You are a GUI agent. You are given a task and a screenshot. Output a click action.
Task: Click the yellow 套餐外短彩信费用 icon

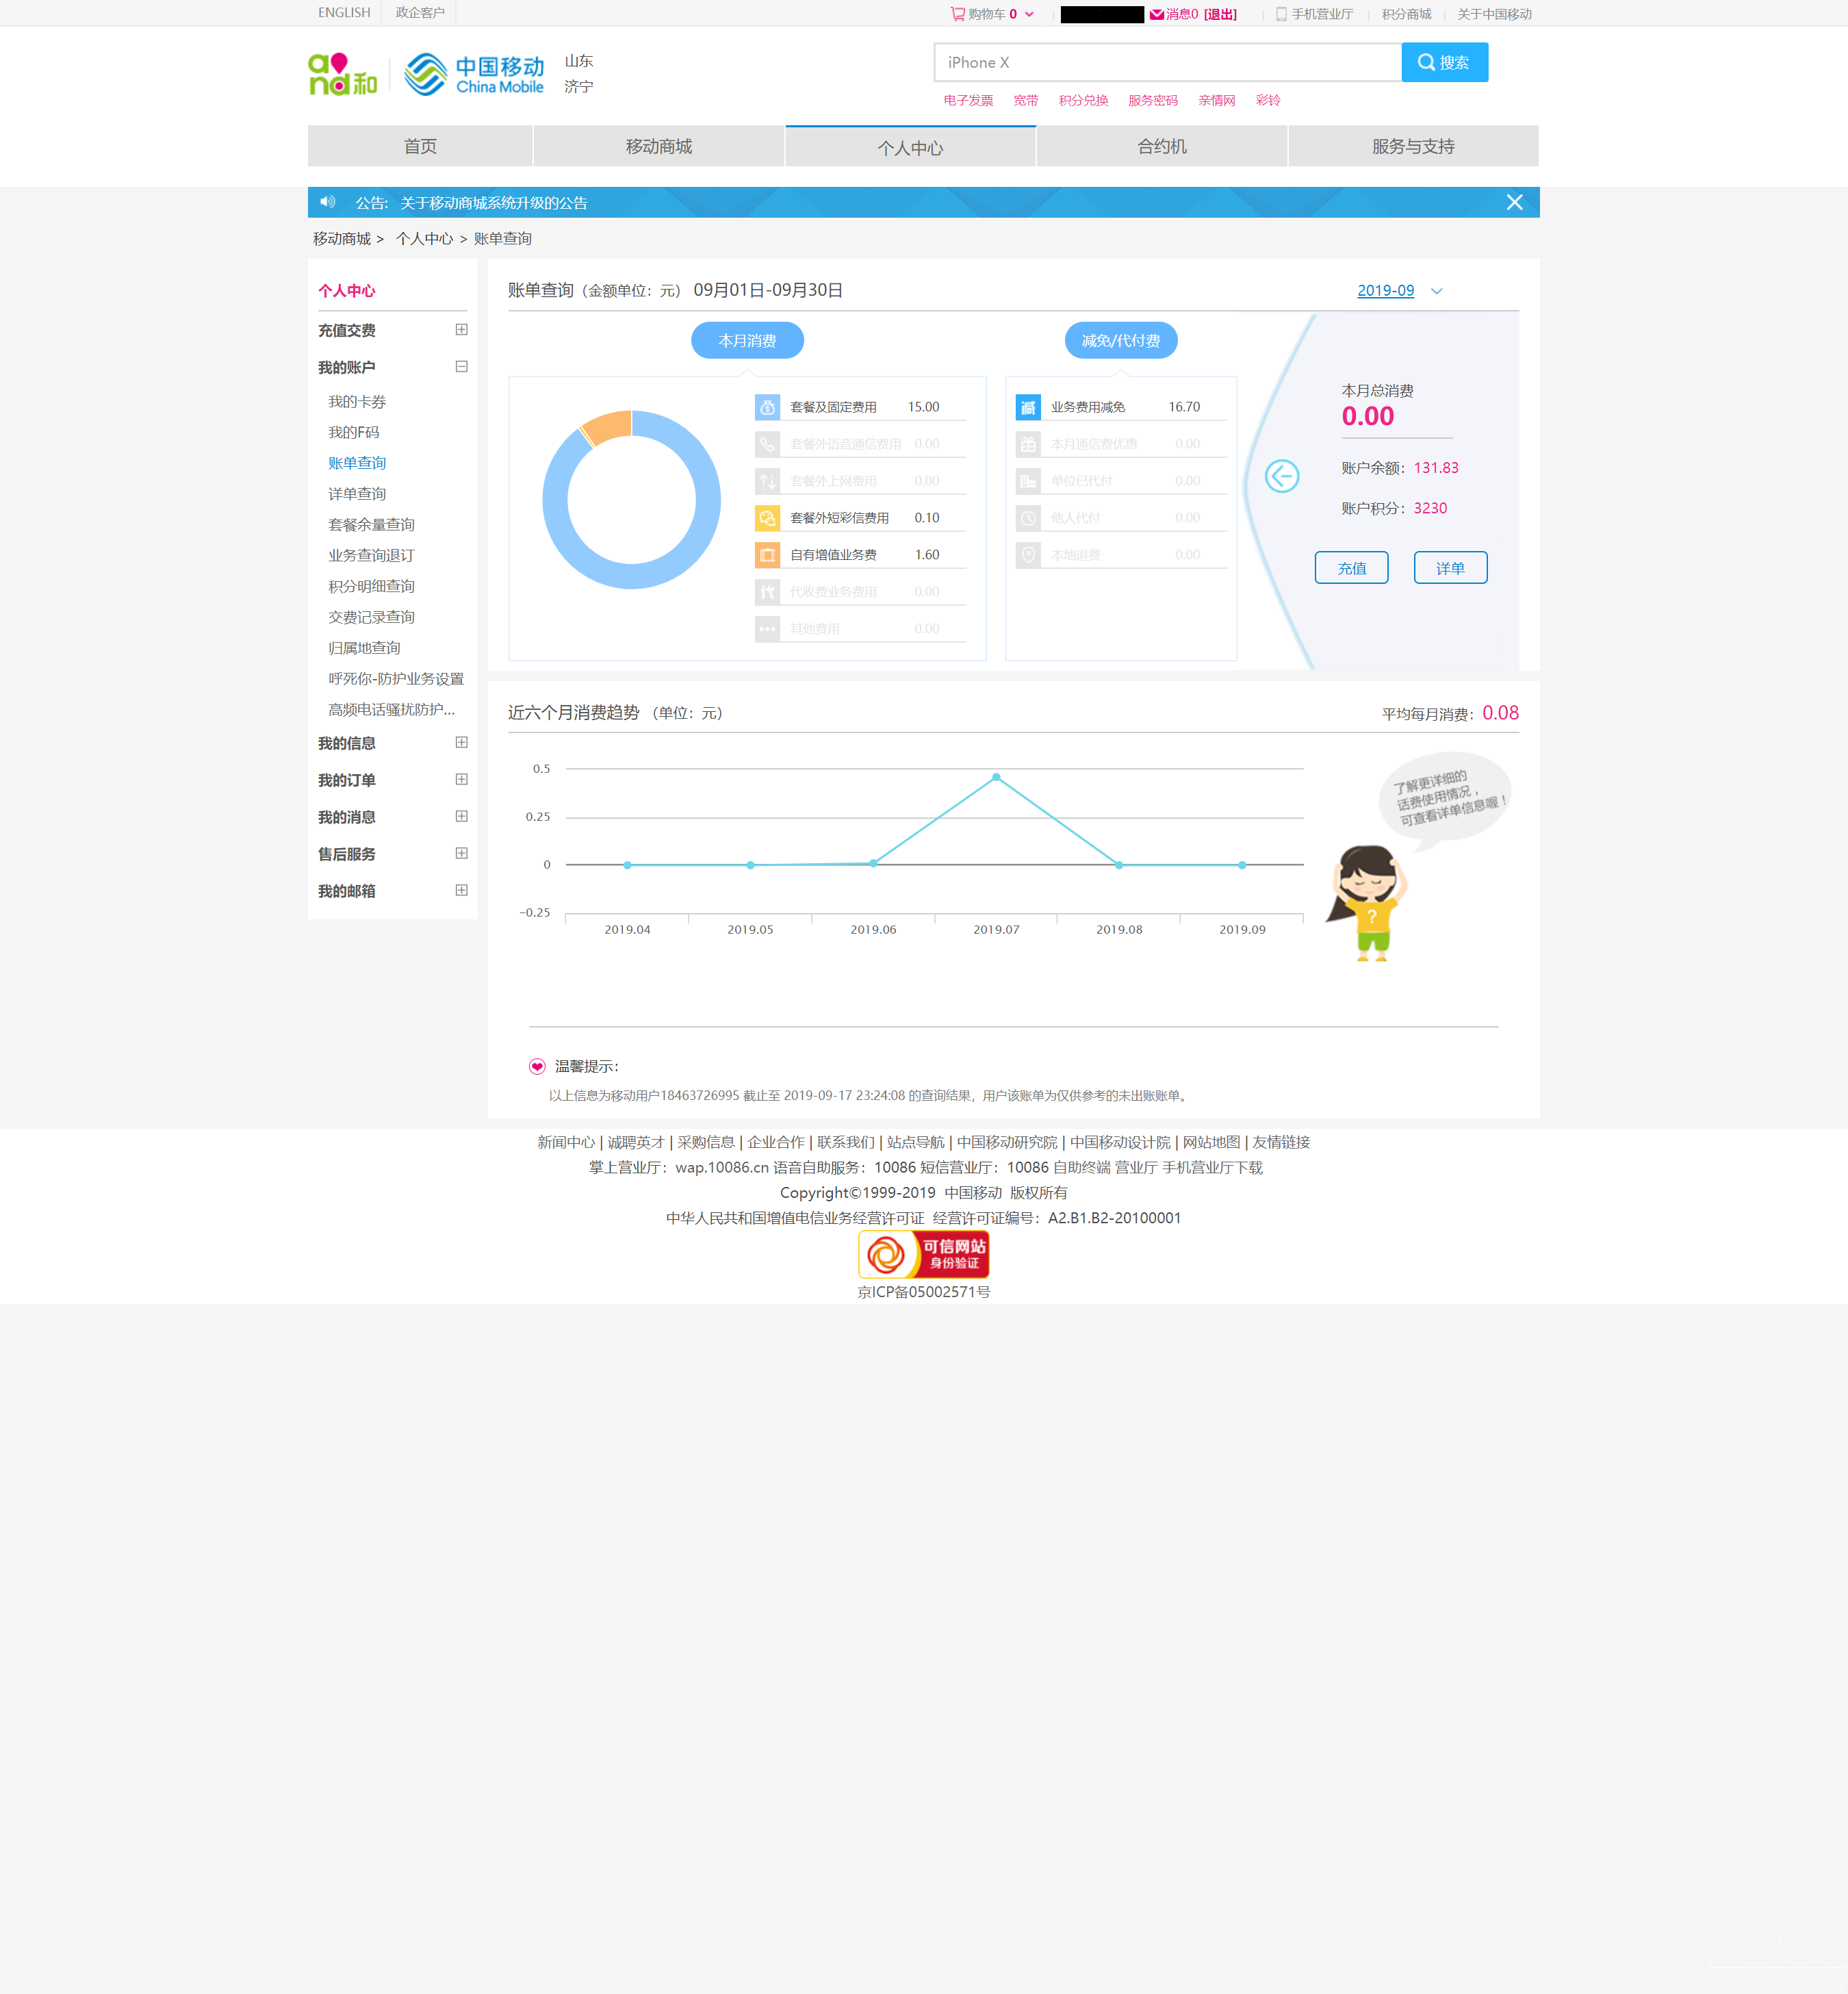[x=767, y=517]
